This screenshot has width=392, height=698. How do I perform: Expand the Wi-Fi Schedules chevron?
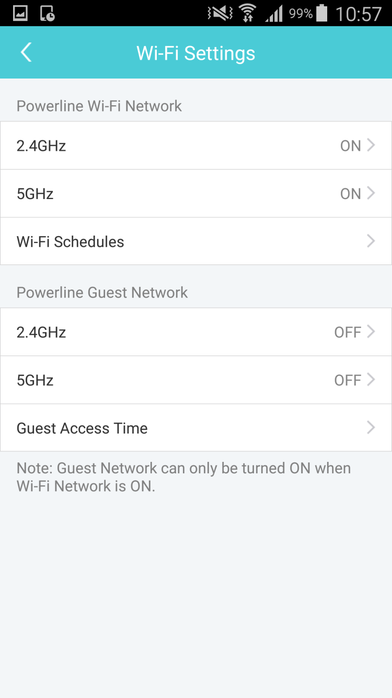point(371,241)
